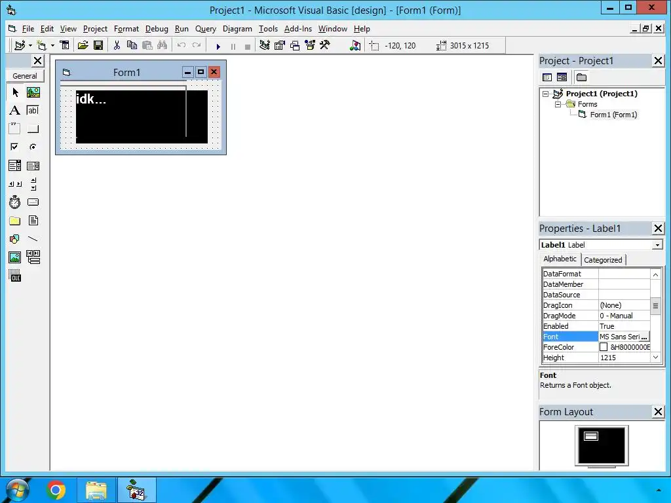Click Font property ellipsis button
The height and width of the screenshot is (503, 671).
(644, 337)
